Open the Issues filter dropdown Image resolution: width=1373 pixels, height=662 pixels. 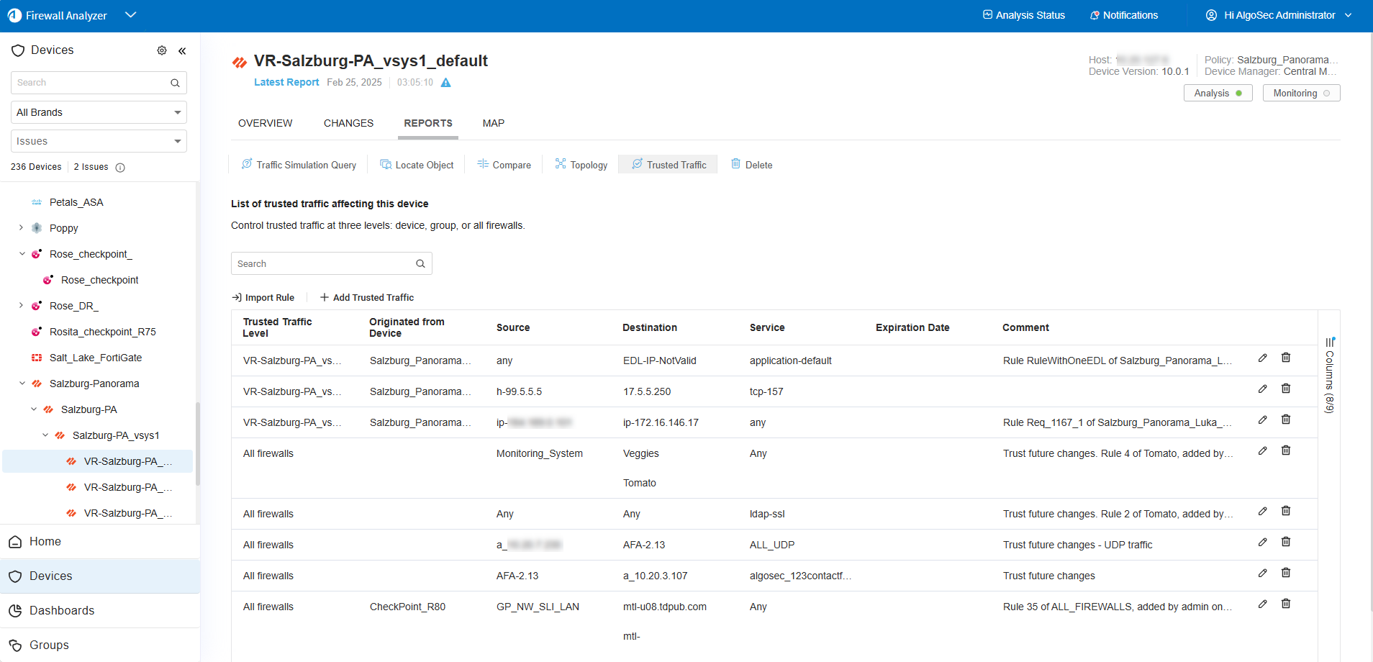tap(99, 141)
